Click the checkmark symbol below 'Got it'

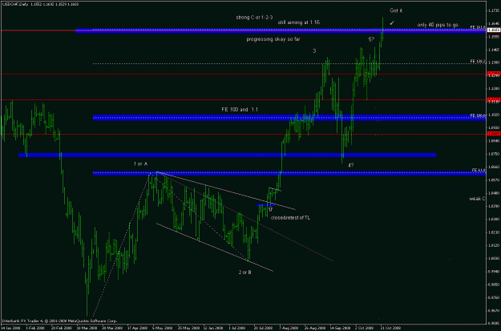click(392, 22)
